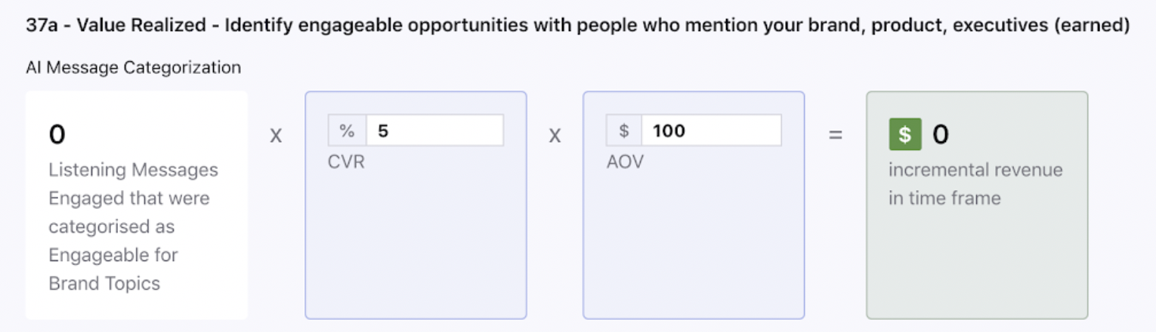Focus the CVR input containing 5
1156x332 pixels.
coord(434,131)
